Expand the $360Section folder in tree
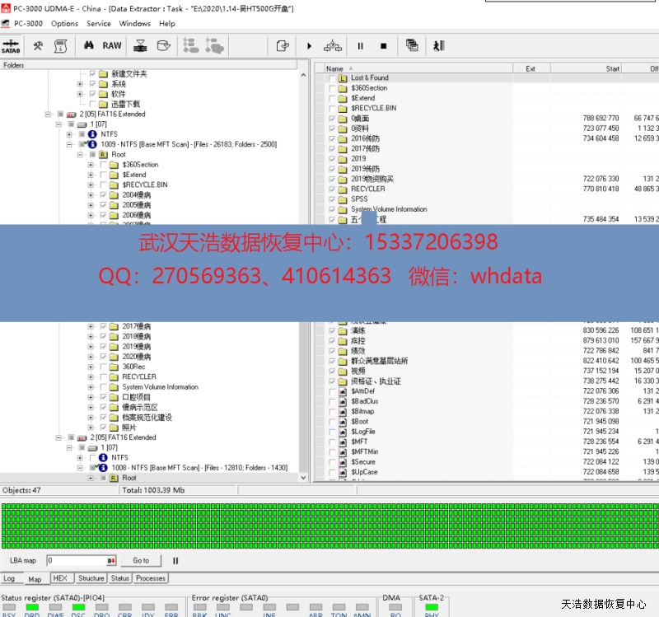 pos(91,165)
